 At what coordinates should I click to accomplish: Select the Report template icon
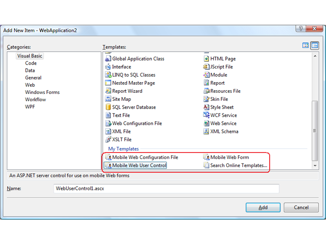pos(206,83)
